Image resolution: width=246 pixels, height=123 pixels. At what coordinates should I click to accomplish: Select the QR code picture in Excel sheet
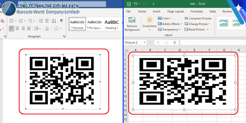pyautogui.click(x=184, y=82)
